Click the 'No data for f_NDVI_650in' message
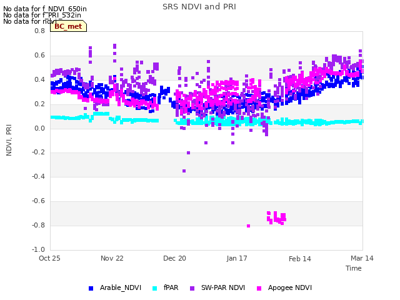This screenshot has height=300, width=400. pyautogui.click(x=45, y=9)
